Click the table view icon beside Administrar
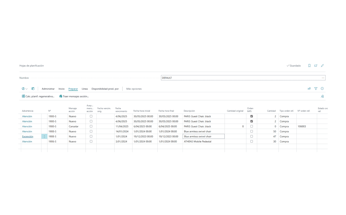 [33, 89]
